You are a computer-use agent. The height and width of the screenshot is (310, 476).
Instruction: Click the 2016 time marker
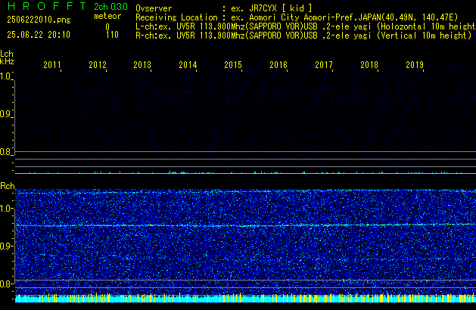(x=278, y=65)
